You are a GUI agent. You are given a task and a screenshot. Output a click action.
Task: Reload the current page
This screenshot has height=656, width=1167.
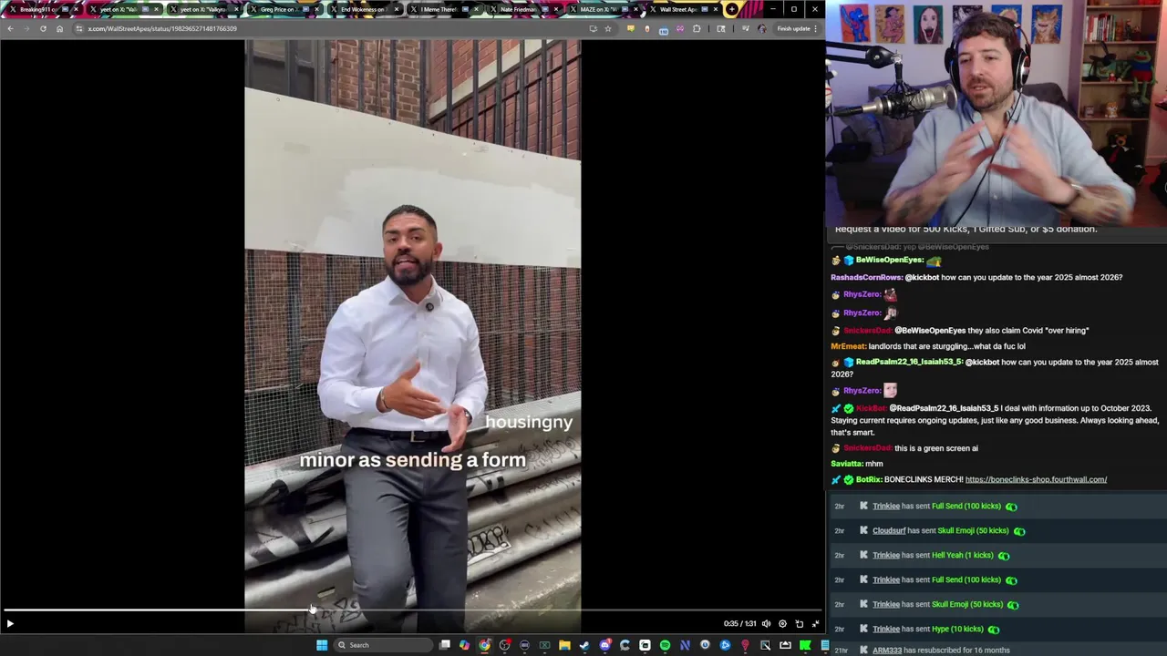tap(43, 28)
